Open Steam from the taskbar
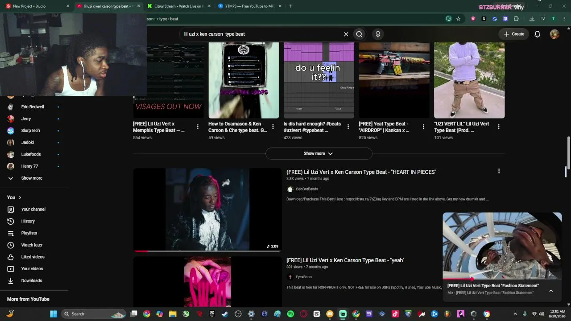The image size is (571, 321). tap(225, 314)
